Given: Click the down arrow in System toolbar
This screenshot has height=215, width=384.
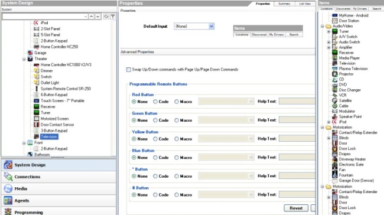Looking at the screenshot, I should point(97,17).
